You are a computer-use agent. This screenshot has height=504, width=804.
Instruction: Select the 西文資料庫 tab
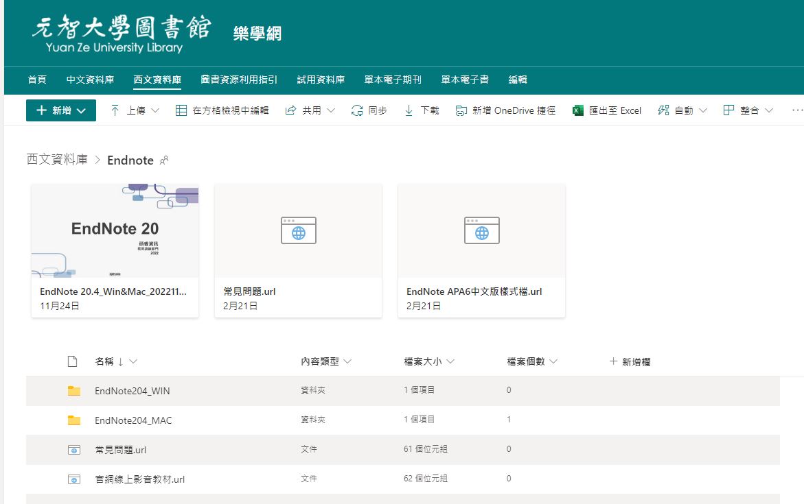[x=157, y=80]
